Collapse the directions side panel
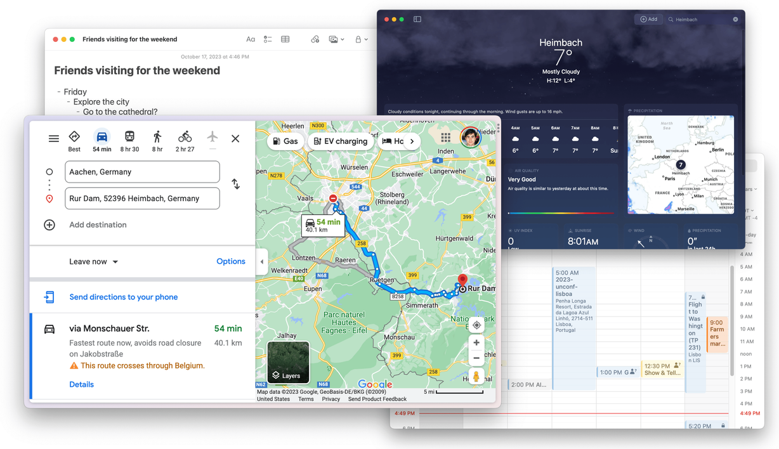779x449 pixels. click(262, 261)
